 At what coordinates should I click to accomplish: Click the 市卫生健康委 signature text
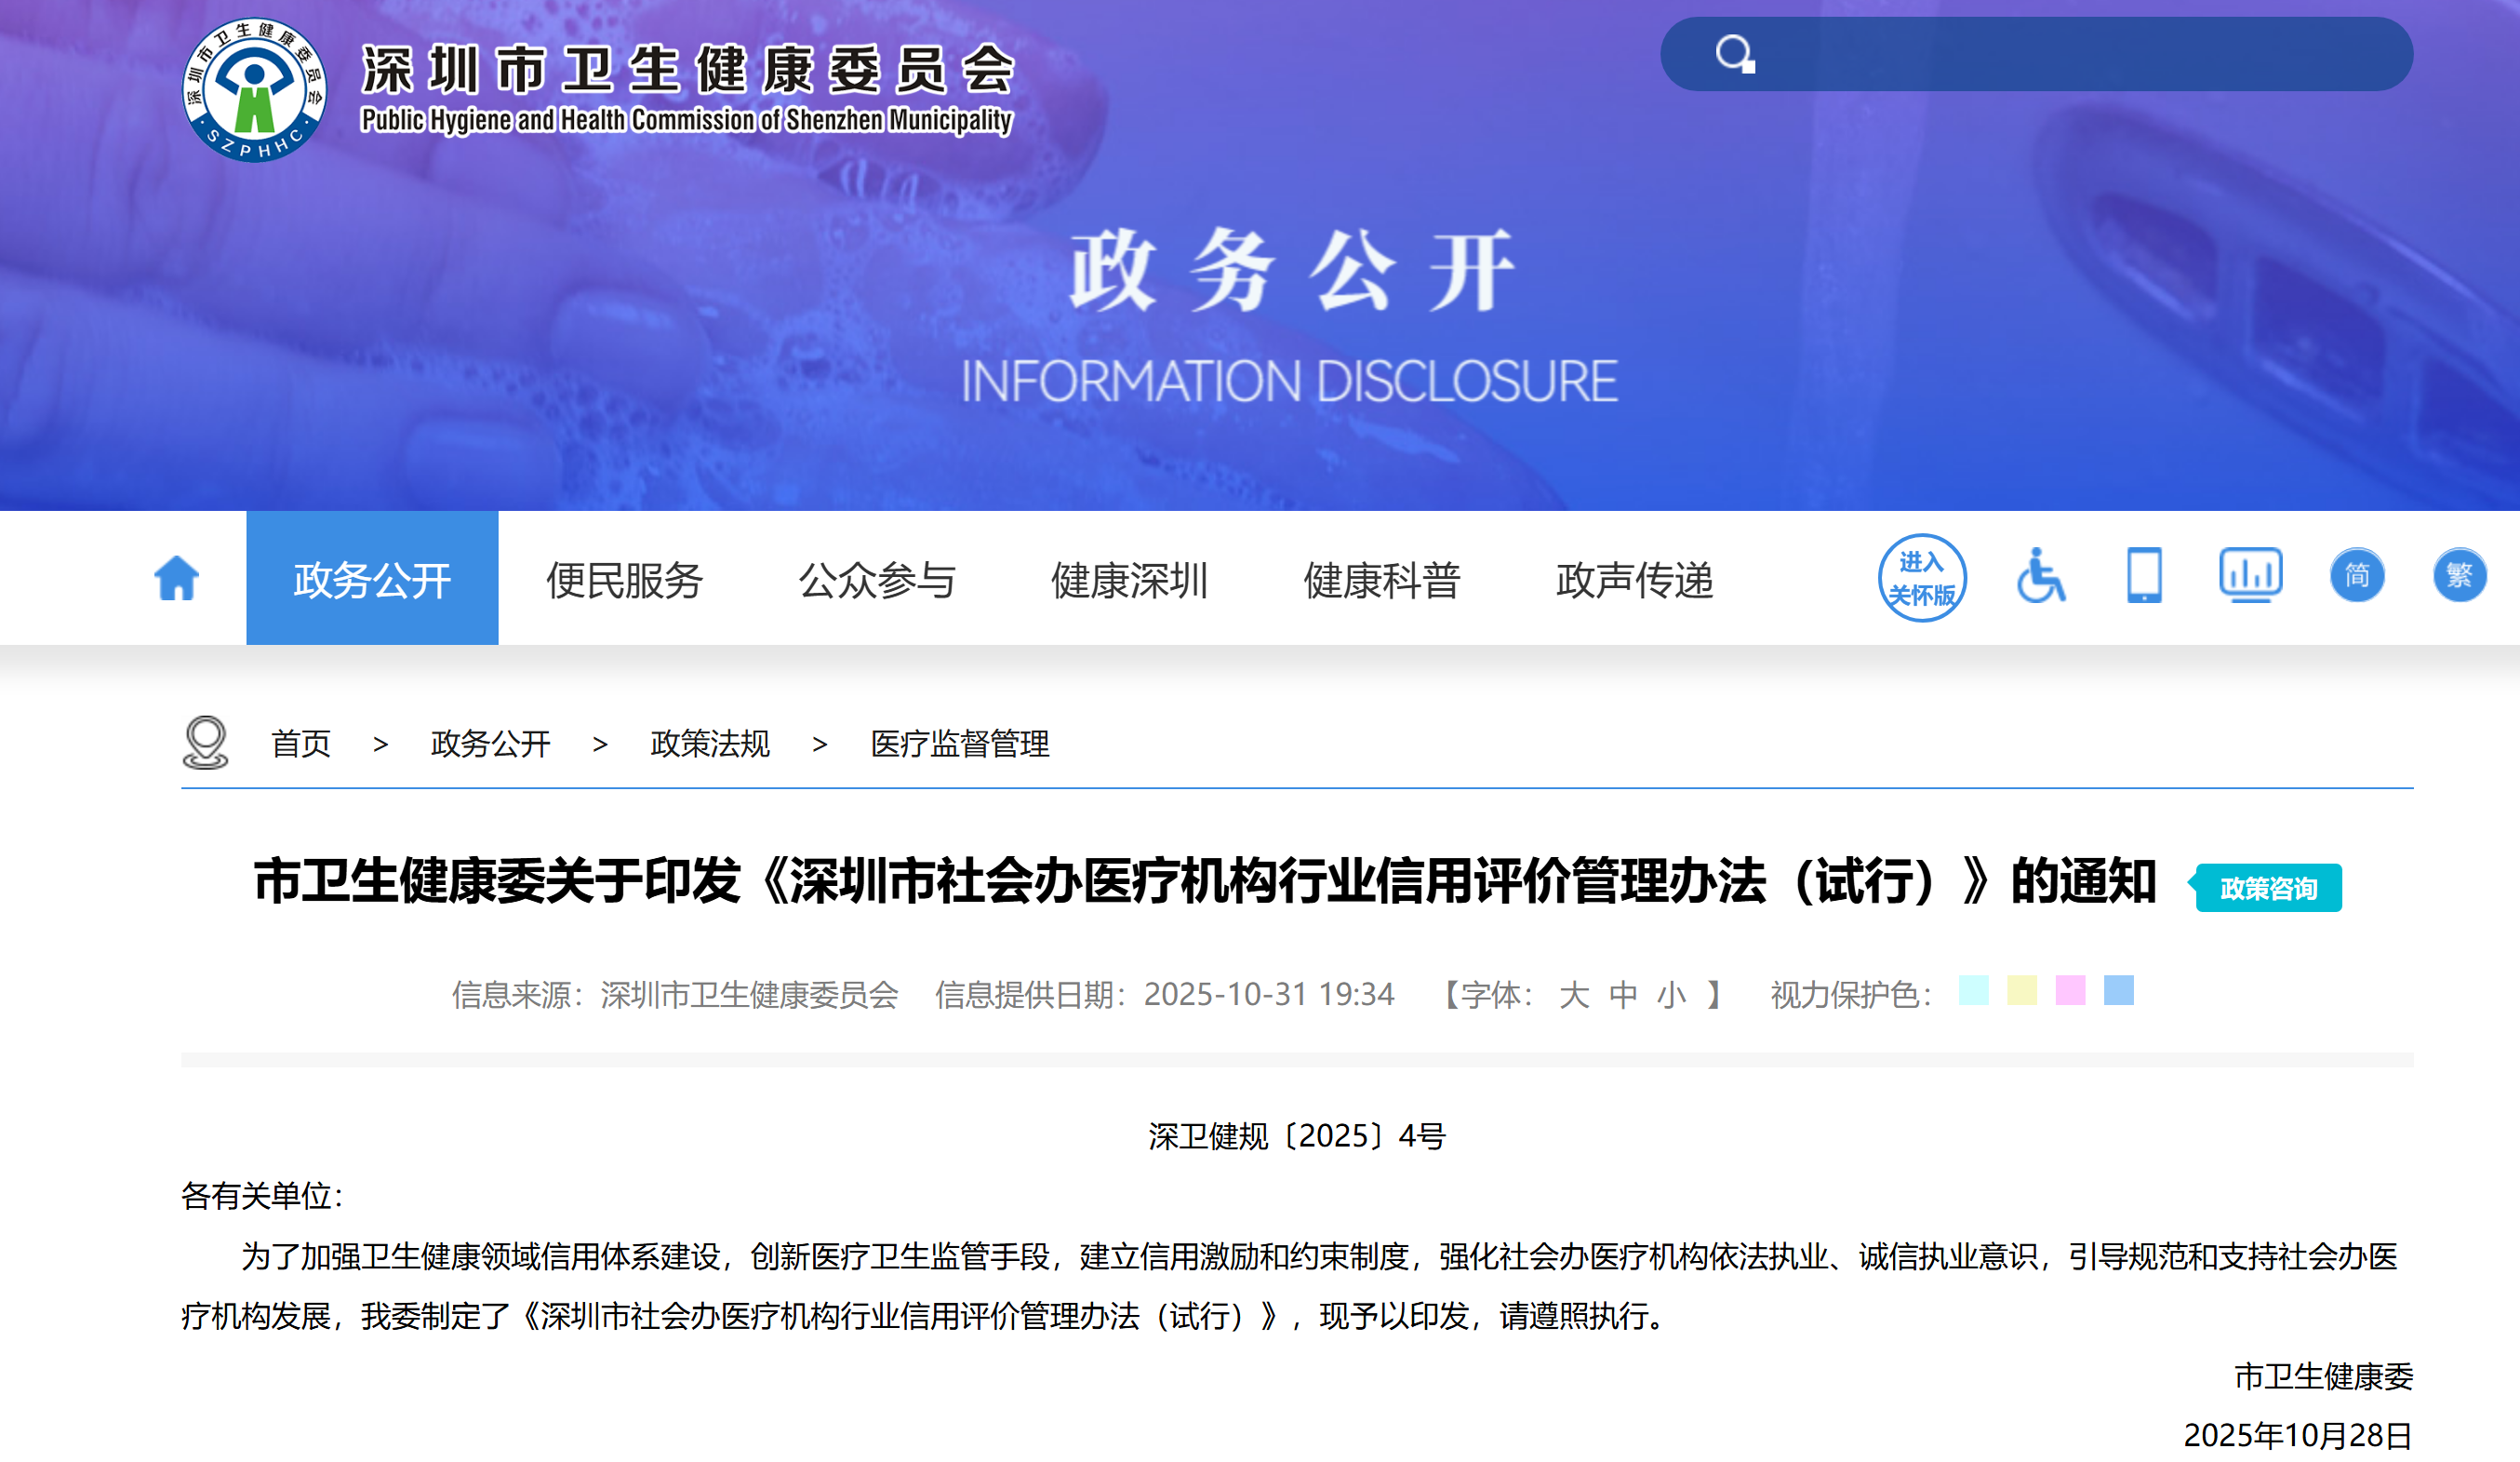point(2324,1376)
